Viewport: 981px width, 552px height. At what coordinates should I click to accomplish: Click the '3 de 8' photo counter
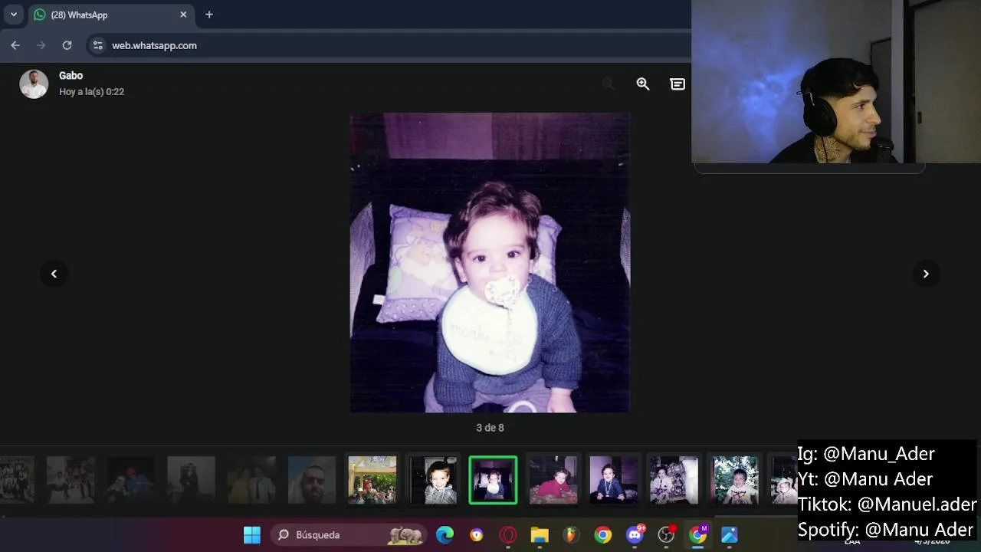pyautogui.click(x=490, y=428)
